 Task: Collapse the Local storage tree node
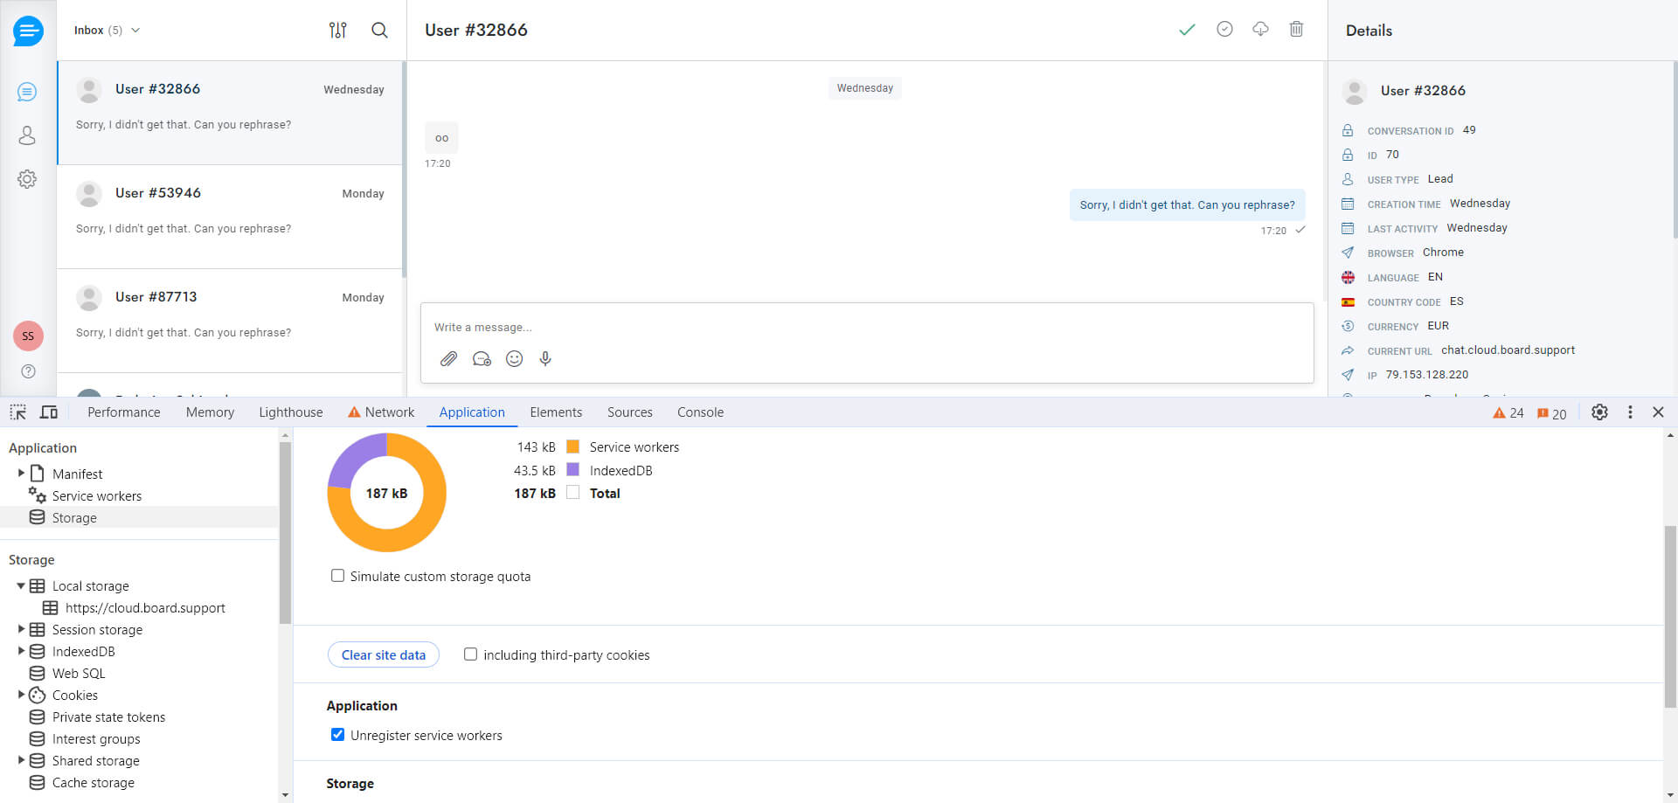(x=21, y=586)
